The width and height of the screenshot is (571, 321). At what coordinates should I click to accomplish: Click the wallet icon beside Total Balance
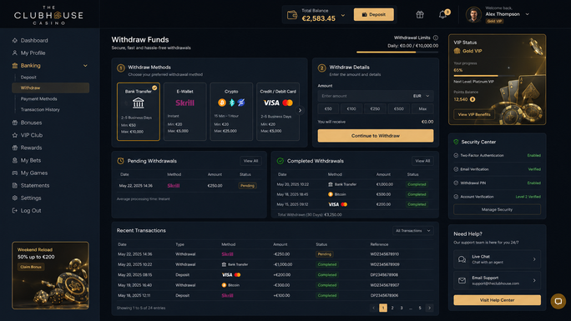[292, 15]
